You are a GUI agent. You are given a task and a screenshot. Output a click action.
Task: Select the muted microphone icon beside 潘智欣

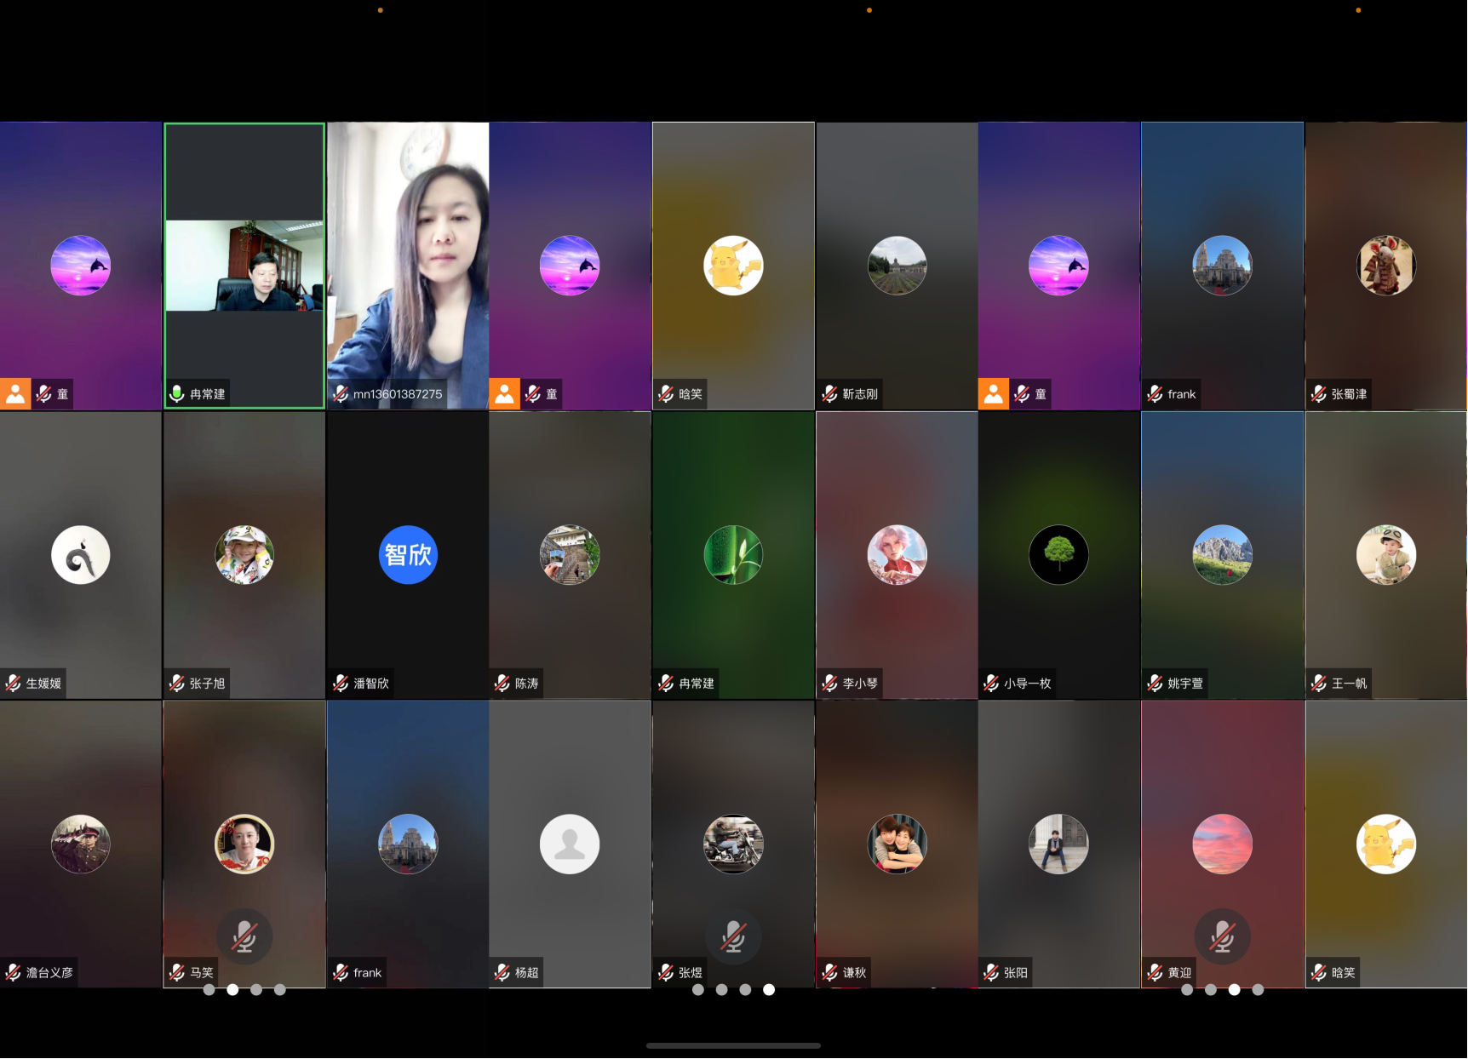pos(341,683)
